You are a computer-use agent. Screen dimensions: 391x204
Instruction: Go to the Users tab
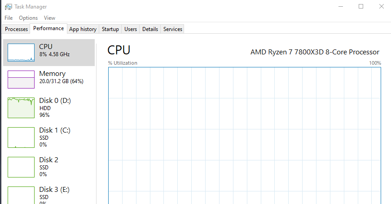click(x=131, y=29)
